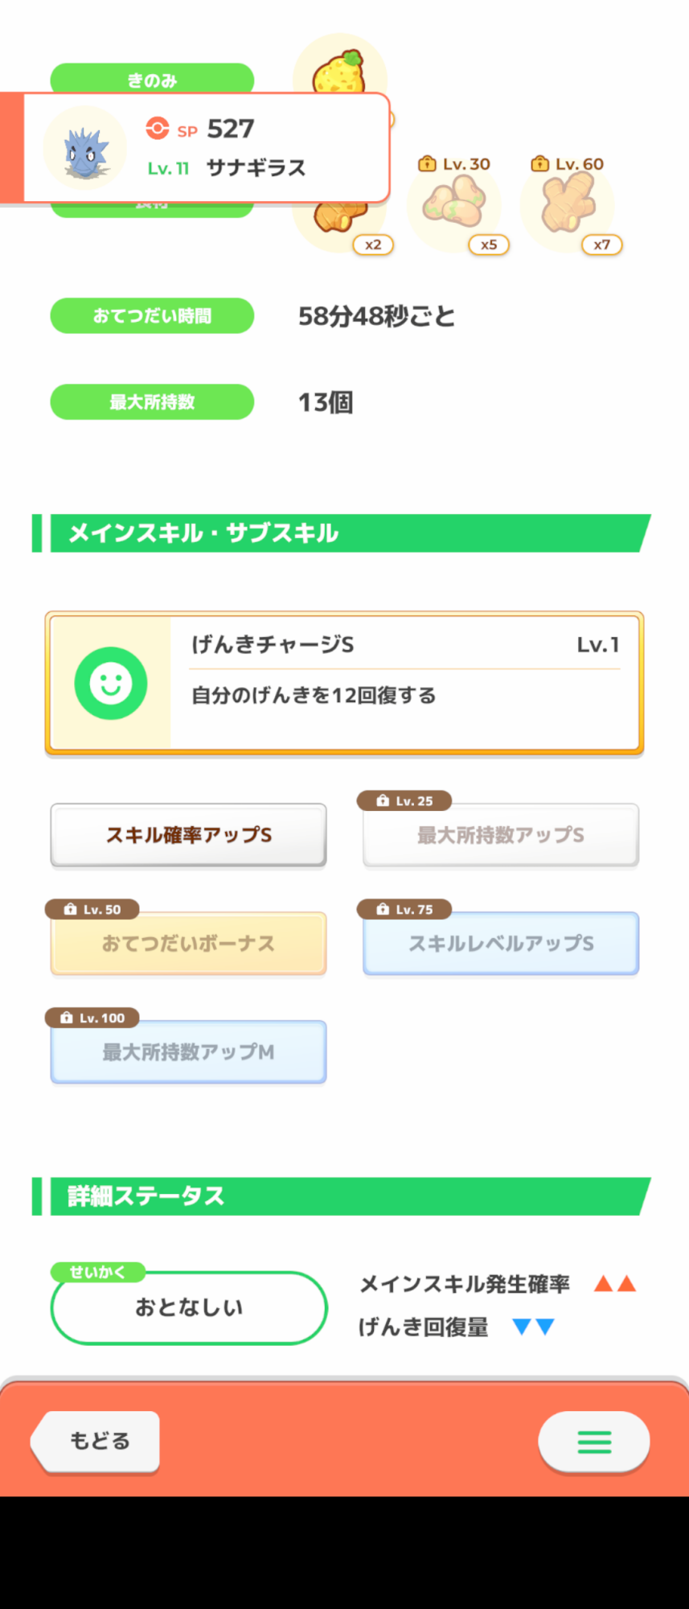
Task: Select the スキル確率アップS sub skill
Action: 189,835
